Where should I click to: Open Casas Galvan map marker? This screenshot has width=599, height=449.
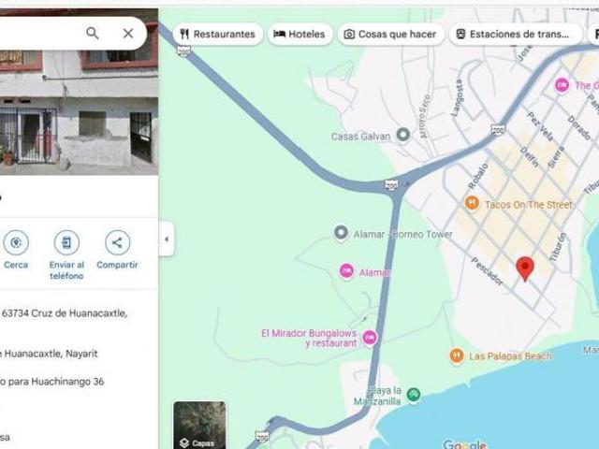(403, 135)
